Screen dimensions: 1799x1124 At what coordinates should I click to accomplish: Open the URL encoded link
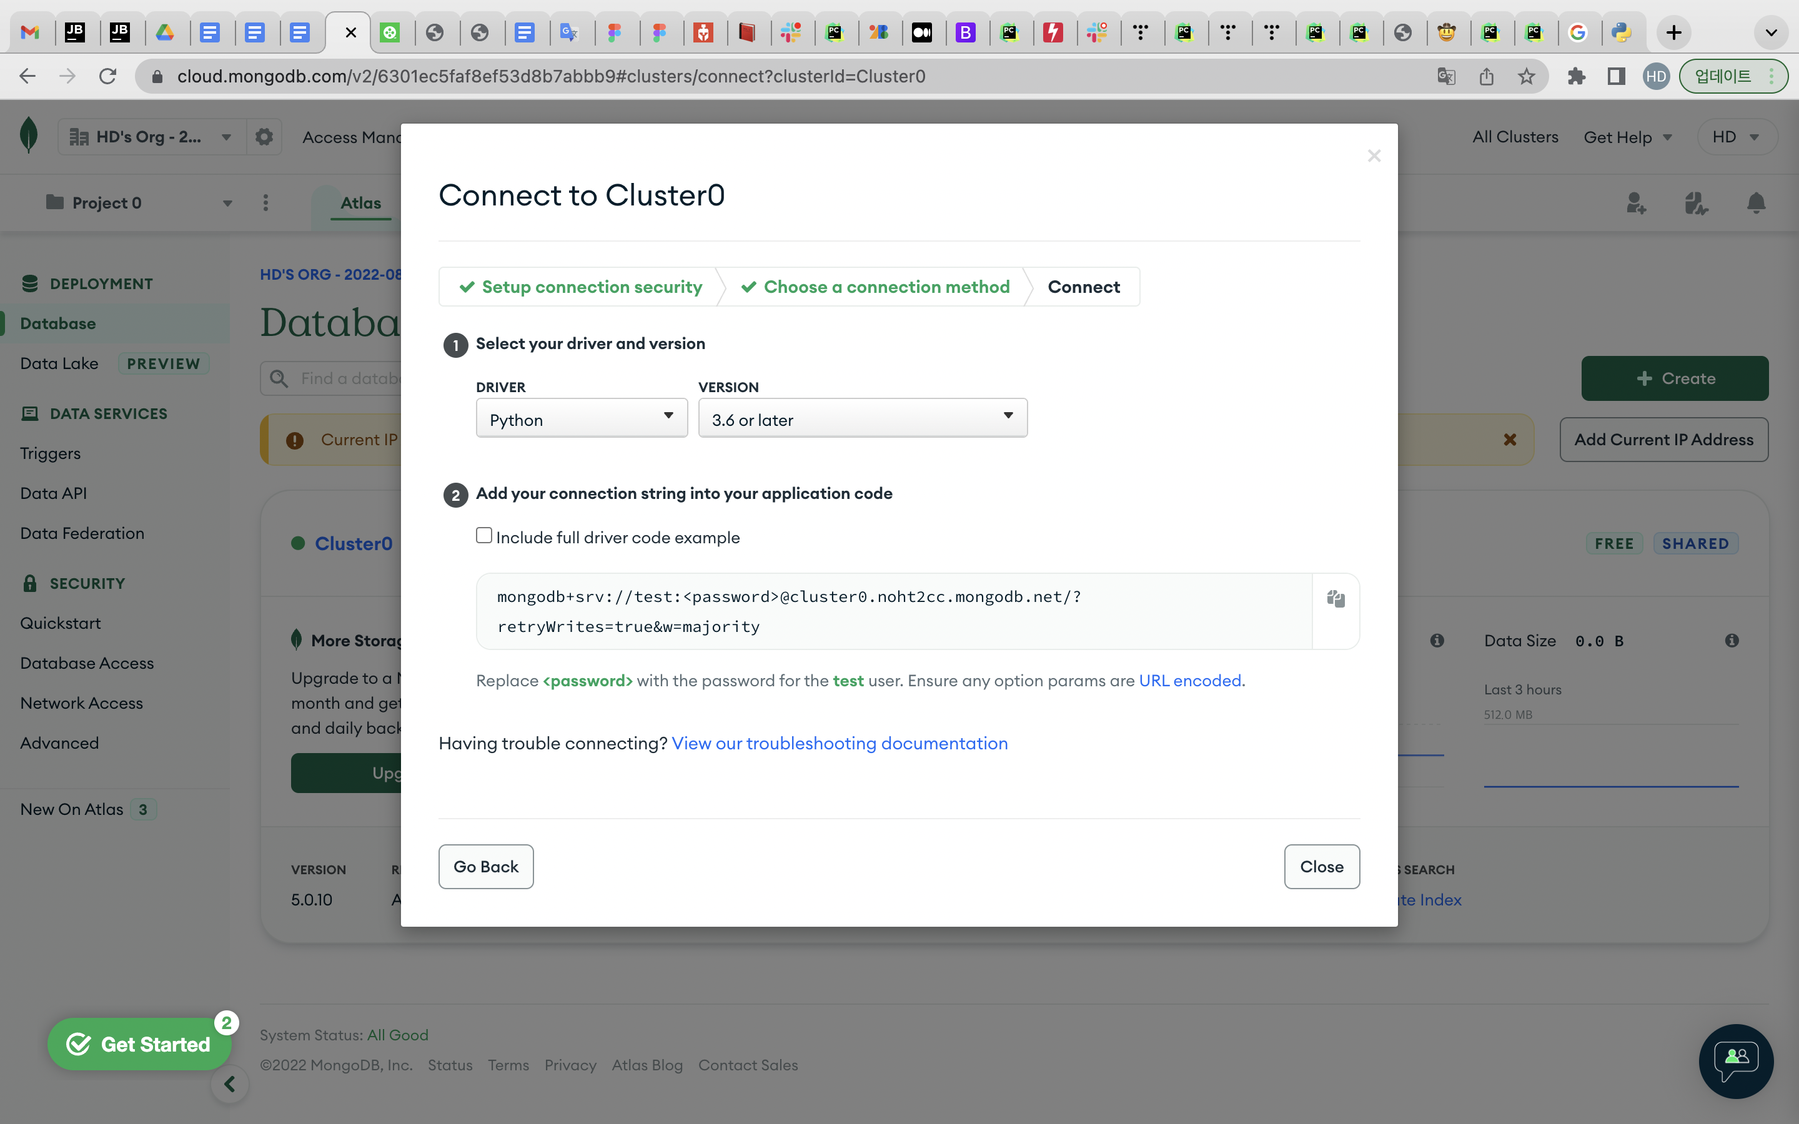(1190, 681)
